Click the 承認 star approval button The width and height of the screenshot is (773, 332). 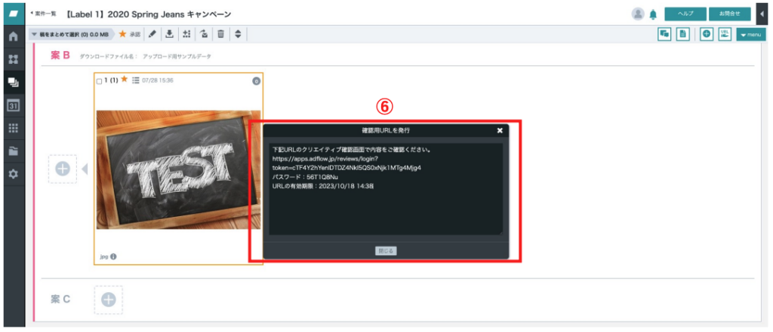(130, 35)
